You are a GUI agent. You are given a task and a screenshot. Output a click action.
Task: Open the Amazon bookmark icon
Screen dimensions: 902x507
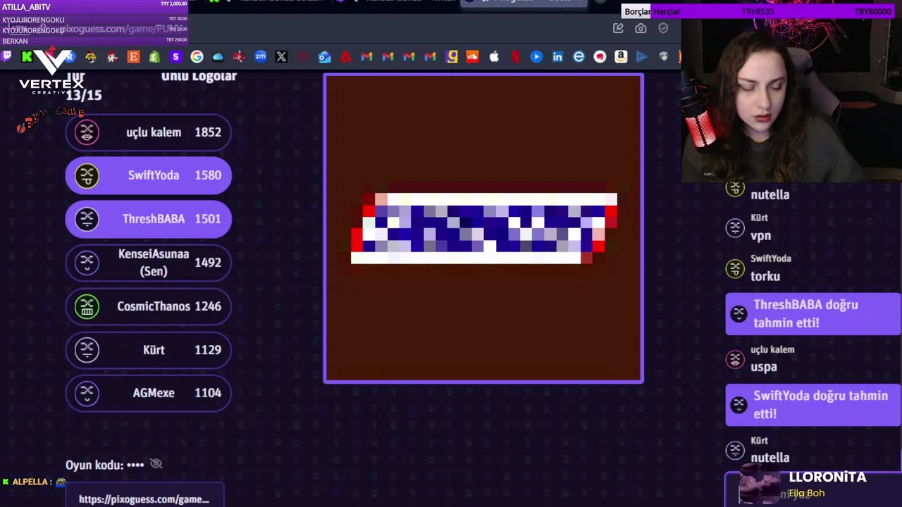pos(621,56)
